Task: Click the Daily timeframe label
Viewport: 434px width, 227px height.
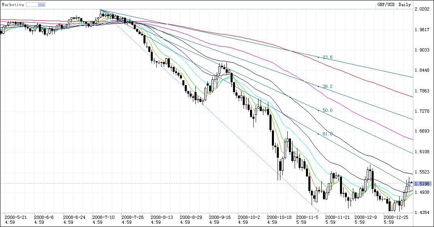Action: coord(405,5)
